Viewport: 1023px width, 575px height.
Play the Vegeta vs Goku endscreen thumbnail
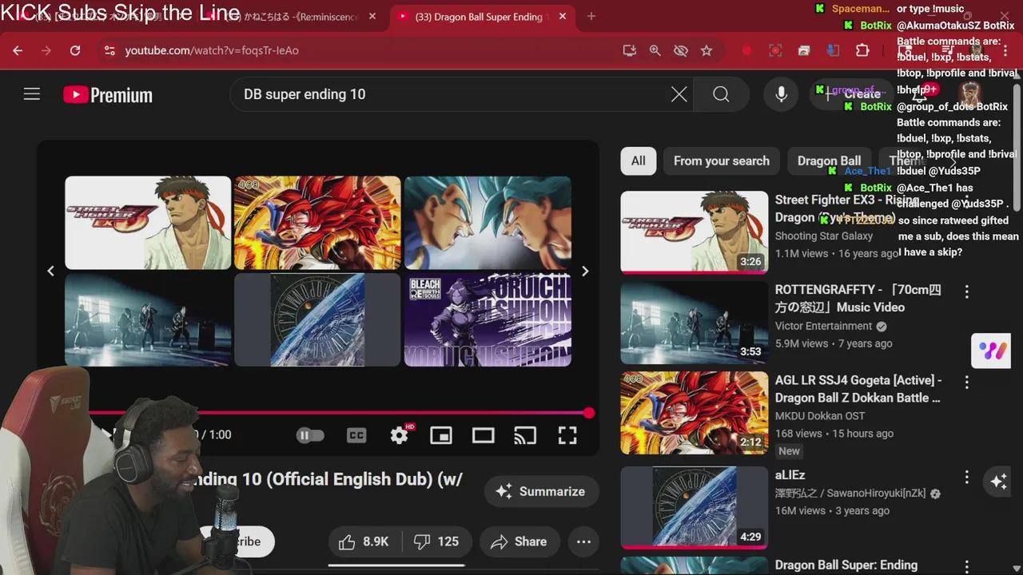(x=488, y=223)
